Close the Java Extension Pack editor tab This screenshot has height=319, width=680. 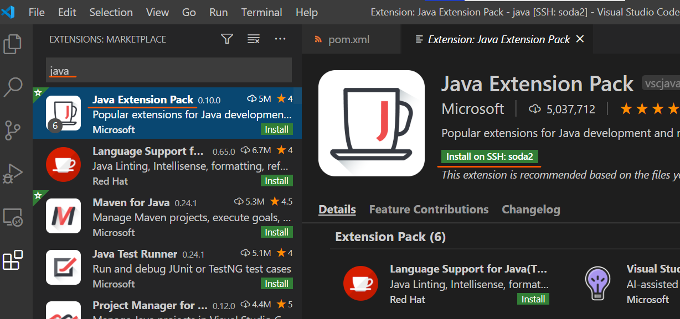tap(580, 39)
